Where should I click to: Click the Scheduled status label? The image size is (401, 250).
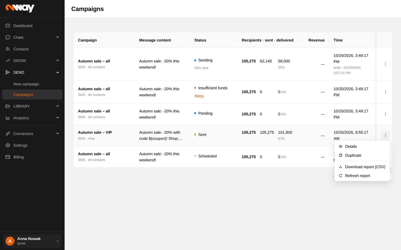[207, 156]
